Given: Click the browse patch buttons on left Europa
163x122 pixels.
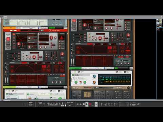Looking at the screenshot, I should coord(41,30).
